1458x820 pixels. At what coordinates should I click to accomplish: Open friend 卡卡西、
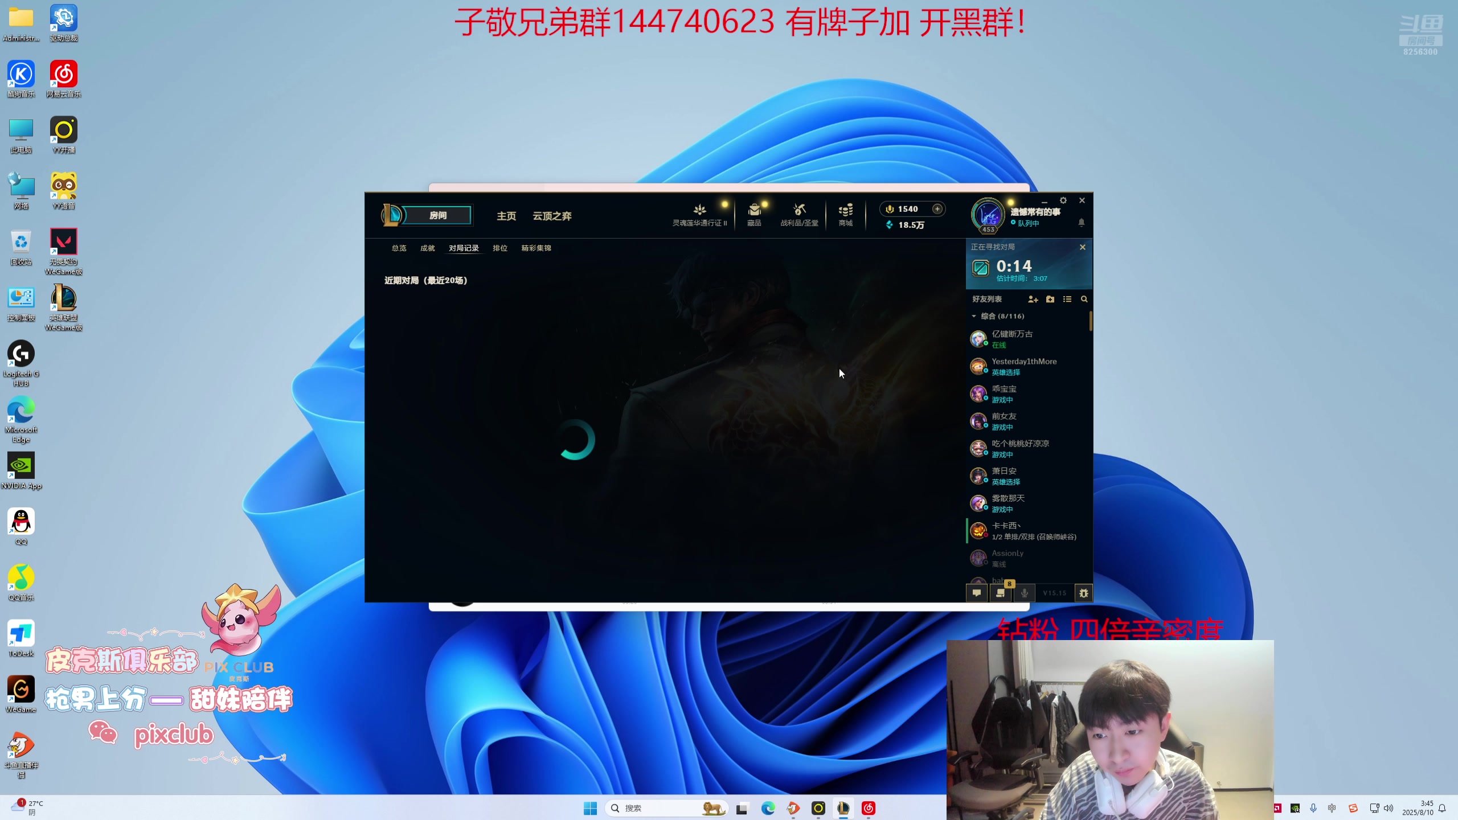[x=1028, y=531]
